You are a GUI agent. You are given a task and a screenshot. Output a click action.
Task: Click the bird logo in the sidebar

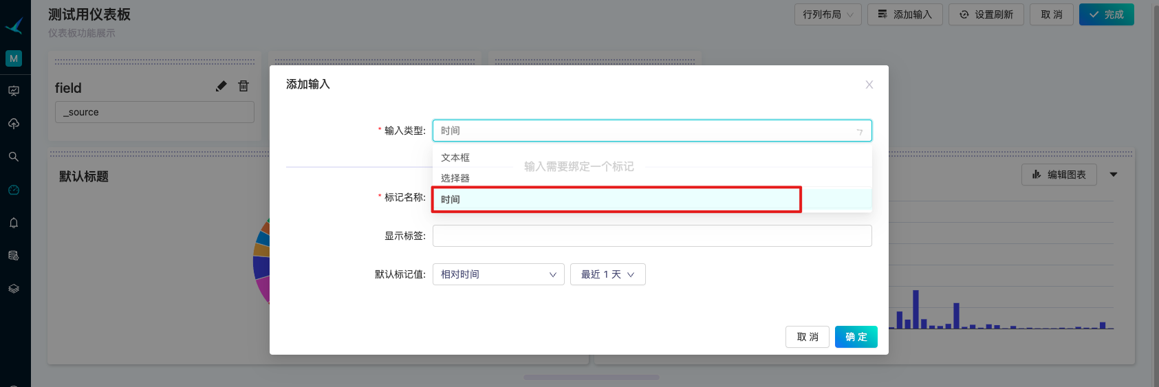(14, 26)
